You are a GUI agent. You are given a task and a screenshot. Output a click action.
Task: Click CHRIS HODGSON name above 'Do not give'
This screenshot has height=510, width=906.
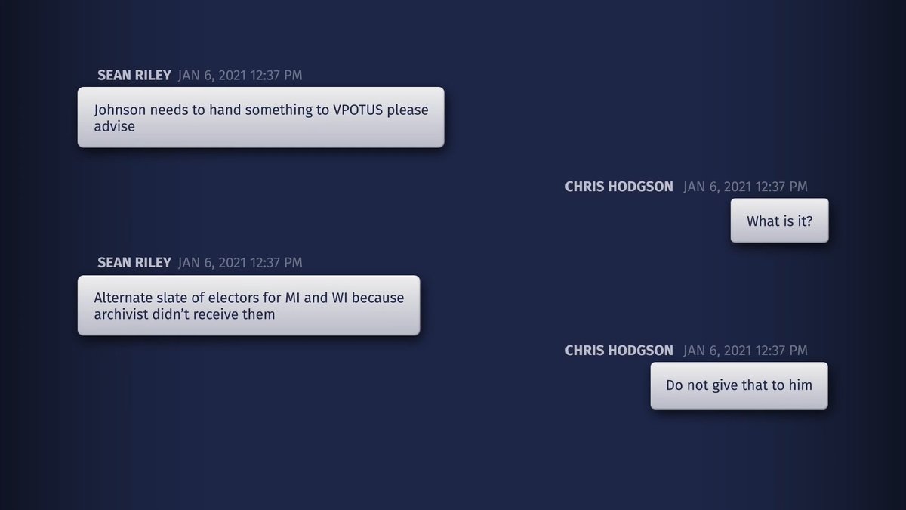tap(619, 351)
